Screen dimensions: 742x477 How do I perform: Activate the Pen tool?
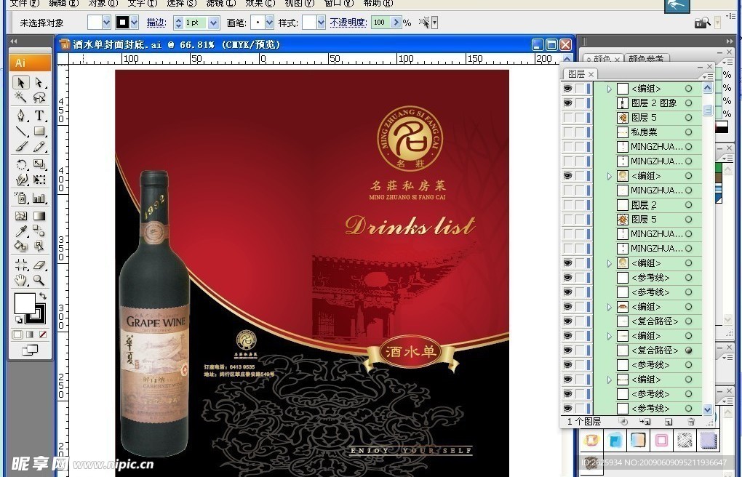coord(21,116)
